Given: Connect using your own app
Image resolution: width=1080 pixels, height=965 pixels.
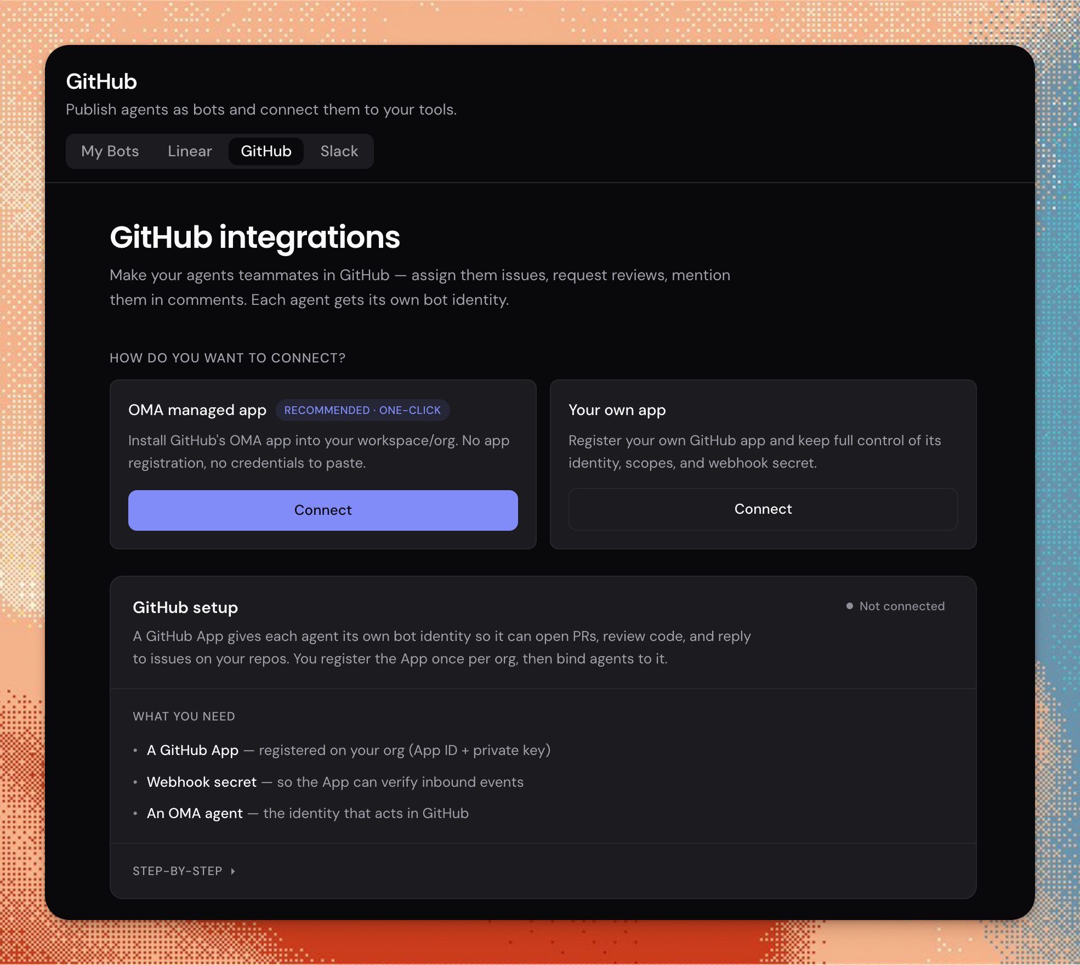Looking at the screenshot, I should point(763,509).
